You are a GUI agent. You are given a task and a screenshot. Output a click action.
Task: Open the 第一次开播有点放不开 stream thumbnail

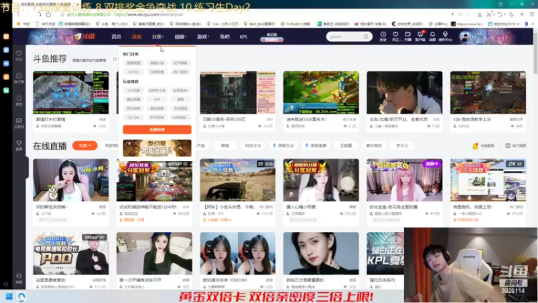[x=155, y=254]
